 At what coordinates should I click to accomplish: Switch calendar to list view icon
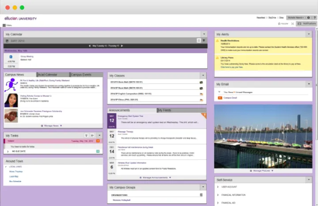pyautogui.click(x=199, y=40)
